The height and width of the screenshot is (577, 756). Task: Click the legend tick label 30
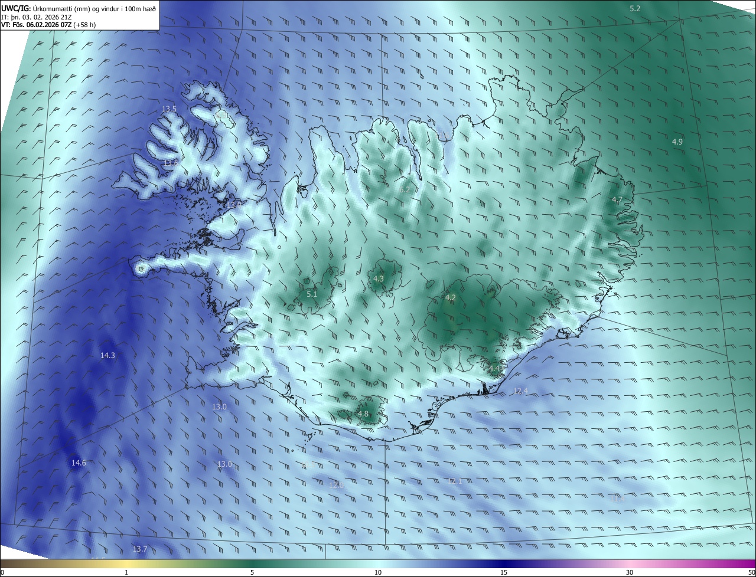pos(630,572)
